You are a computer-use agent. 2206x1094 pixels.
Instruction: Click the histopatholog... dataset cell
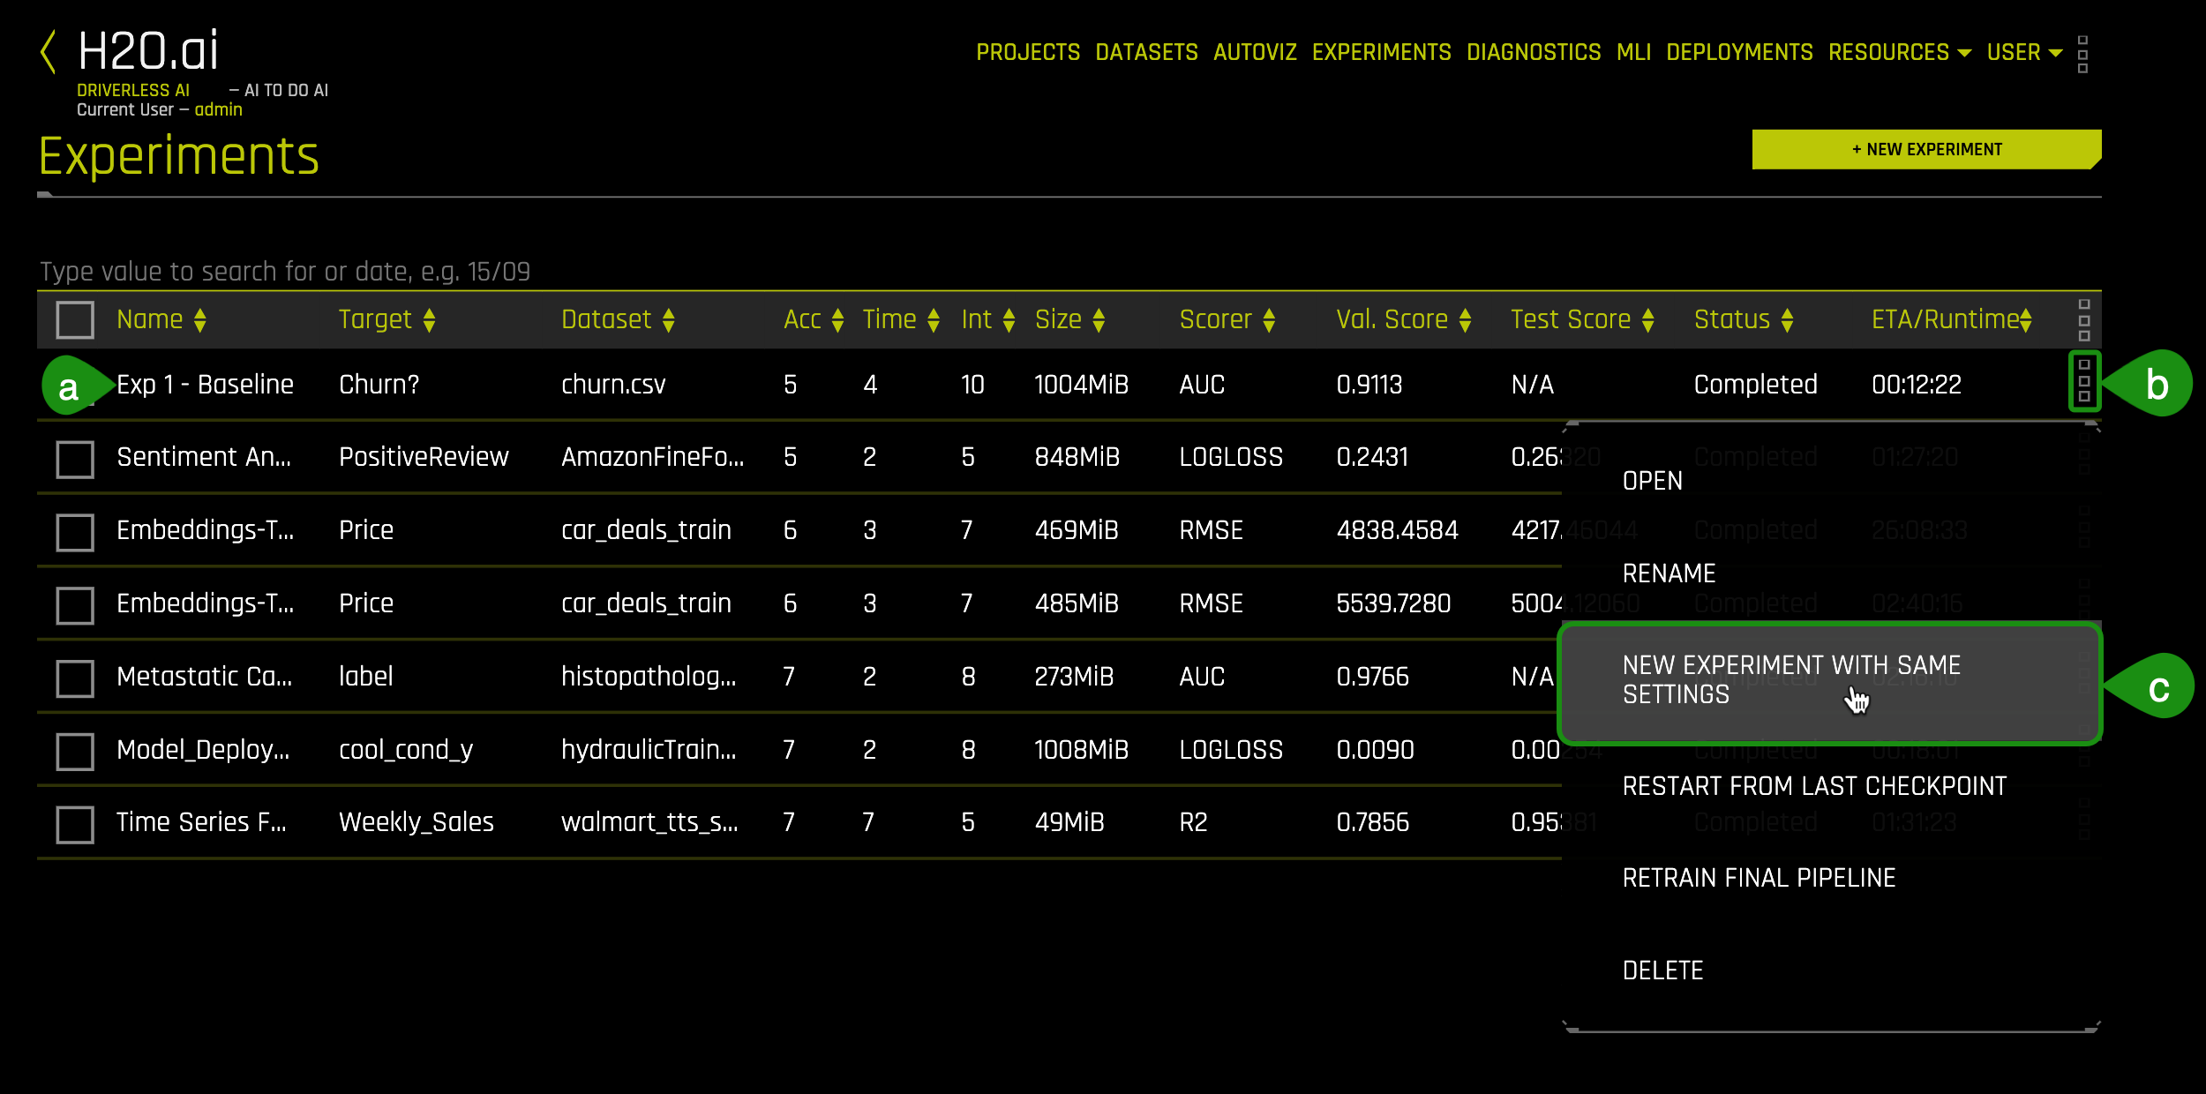[x=649, y=677]
